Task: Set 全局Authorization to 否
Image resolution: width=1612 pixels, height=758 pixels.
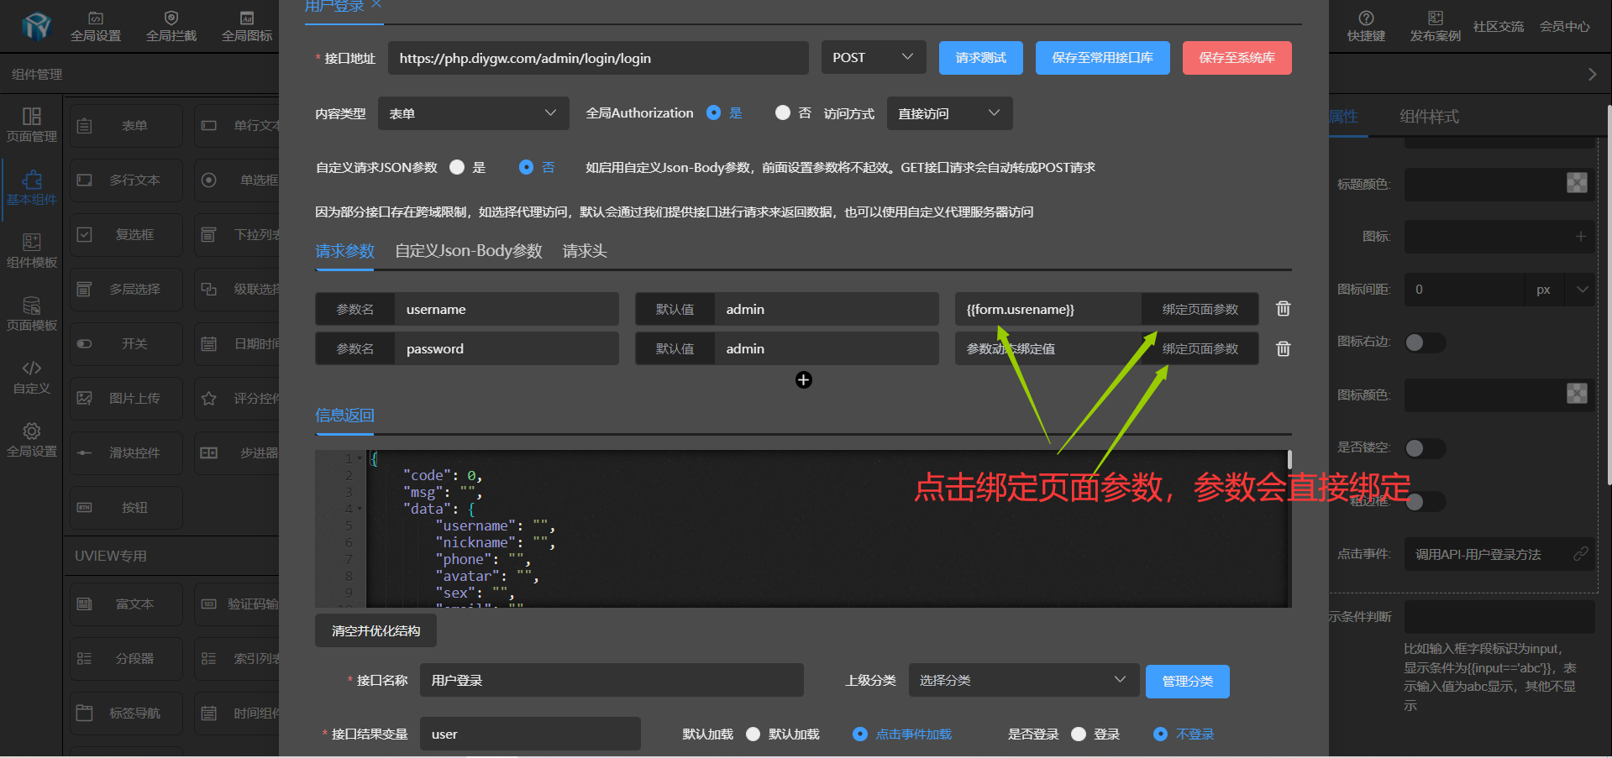Action: [x=782, y=112]
